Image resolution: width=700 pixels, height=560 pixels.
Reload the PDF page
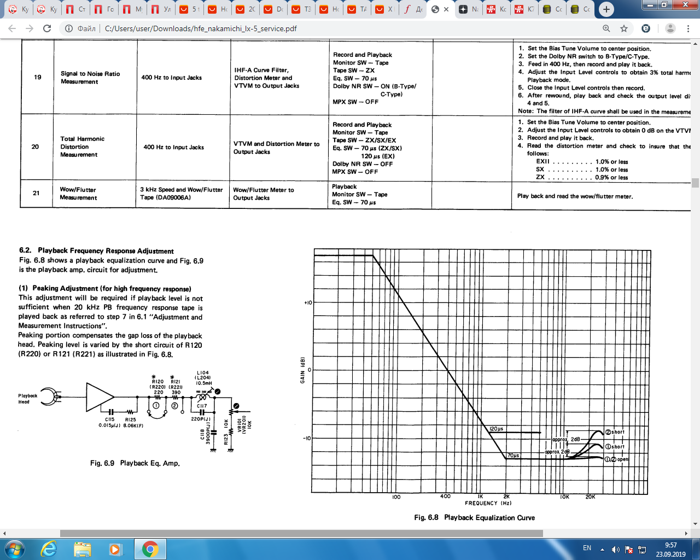47,28
